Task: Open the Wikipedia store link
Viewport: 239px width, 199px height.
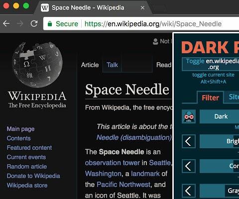Action: (27, 185)
